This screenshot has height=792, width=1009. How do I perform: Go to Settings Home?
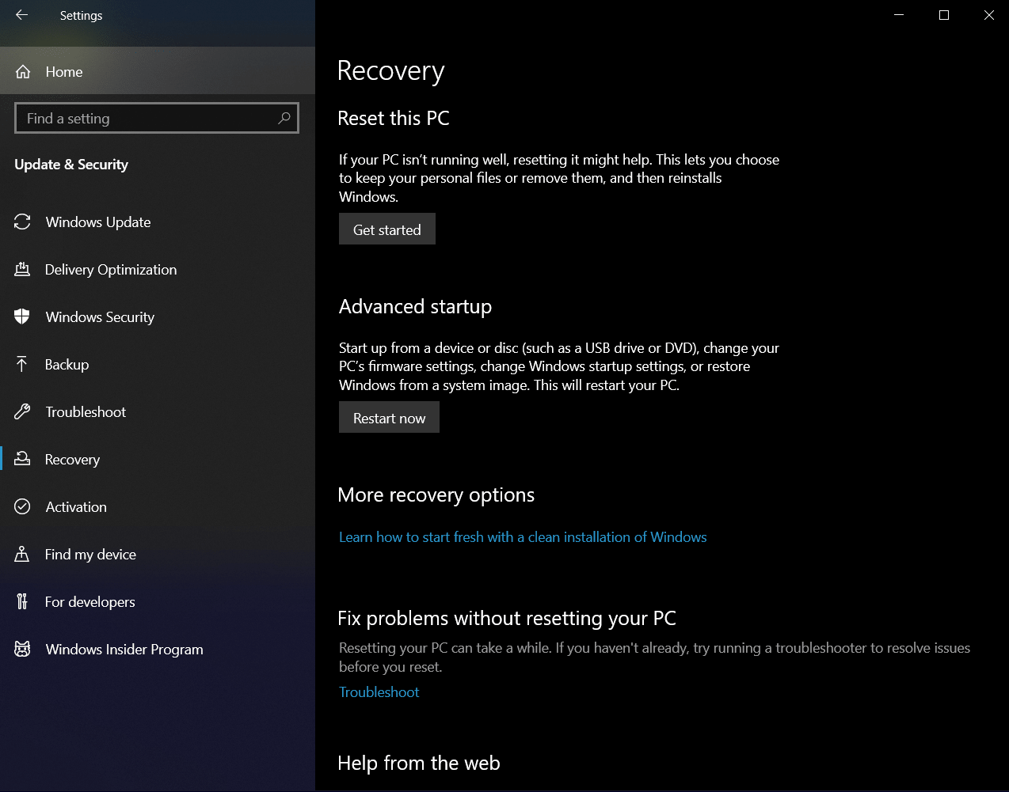[x=158, y=71]
